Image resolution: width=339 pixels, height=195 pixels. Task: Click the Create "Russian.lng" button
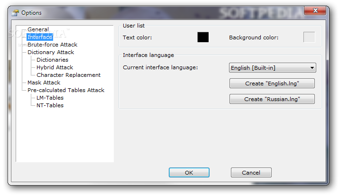pyautogui.click(x=272, y=99)
